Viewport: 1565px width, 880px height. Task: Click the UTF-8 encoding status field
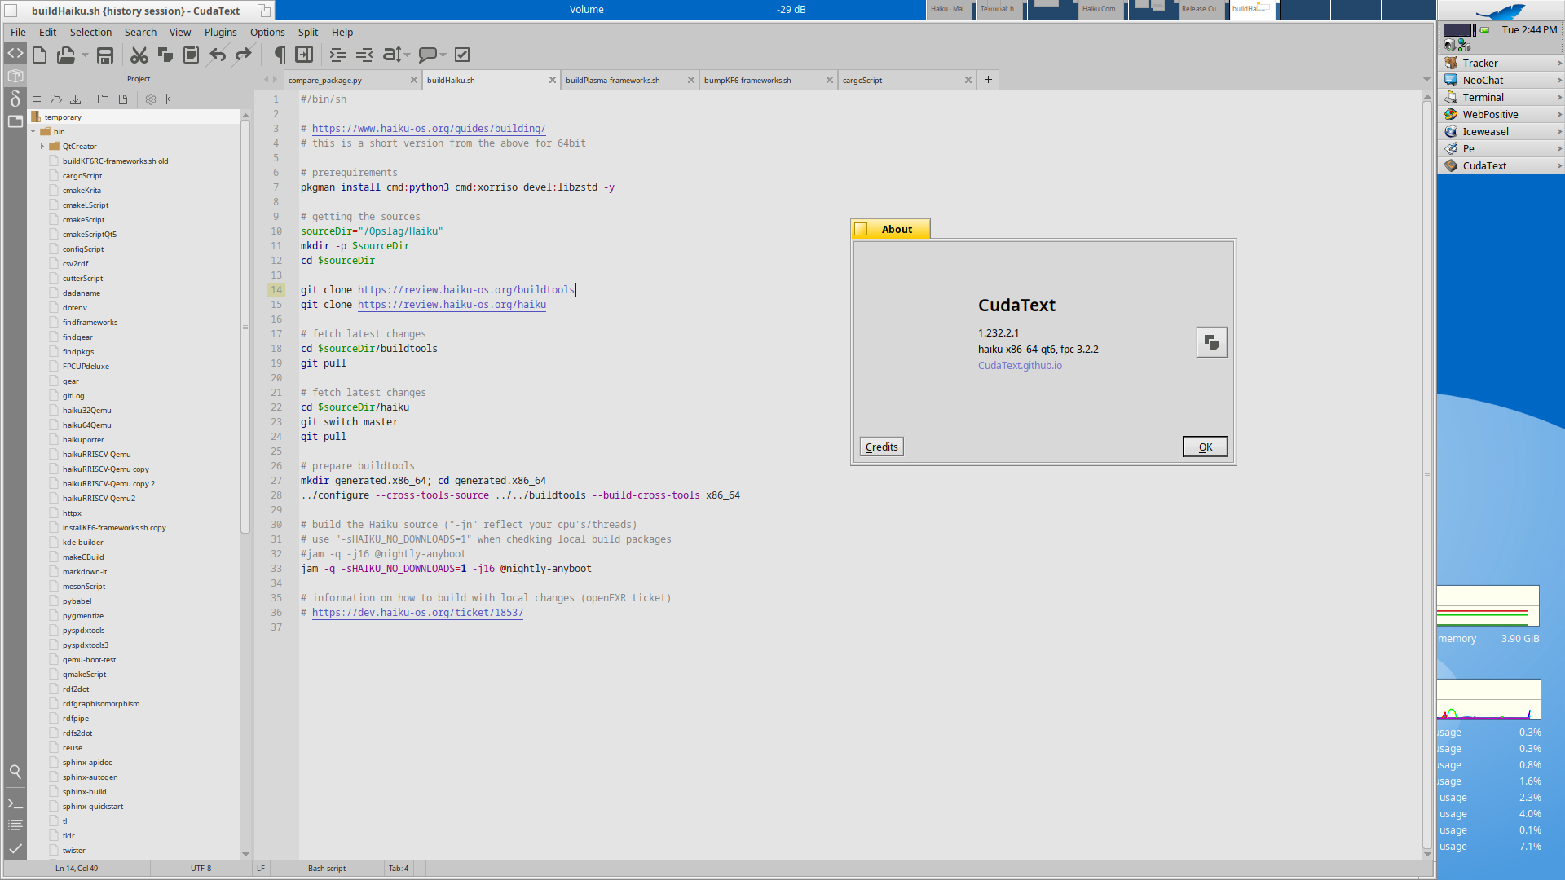pyautogui.click(x=201, y=869)
